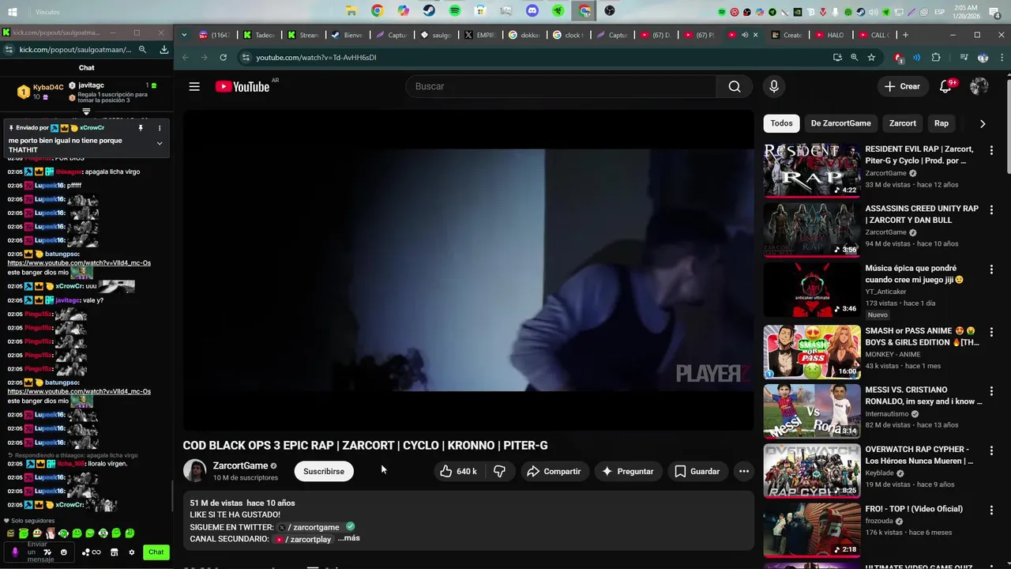Expand pinned chat message chevron

point(160,144)
